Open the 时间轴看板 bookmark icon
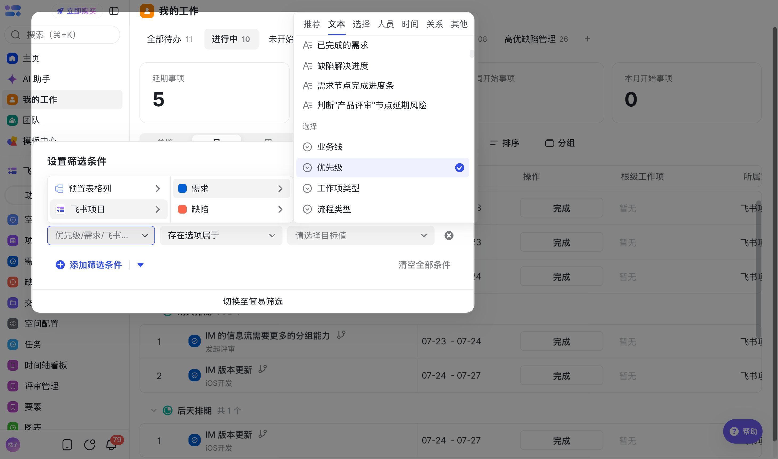 (x=13, y=365)
